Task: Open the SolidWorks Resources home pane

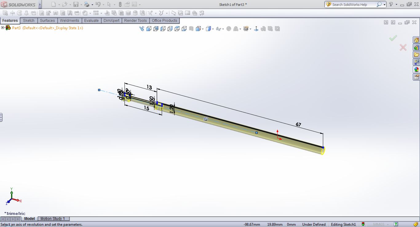Action: [416, 40]
